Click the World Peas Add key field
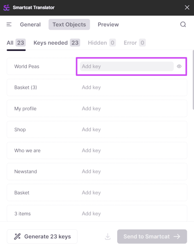Image resolution: width=194 pixels, height=251 pixels. click(126, 66)
